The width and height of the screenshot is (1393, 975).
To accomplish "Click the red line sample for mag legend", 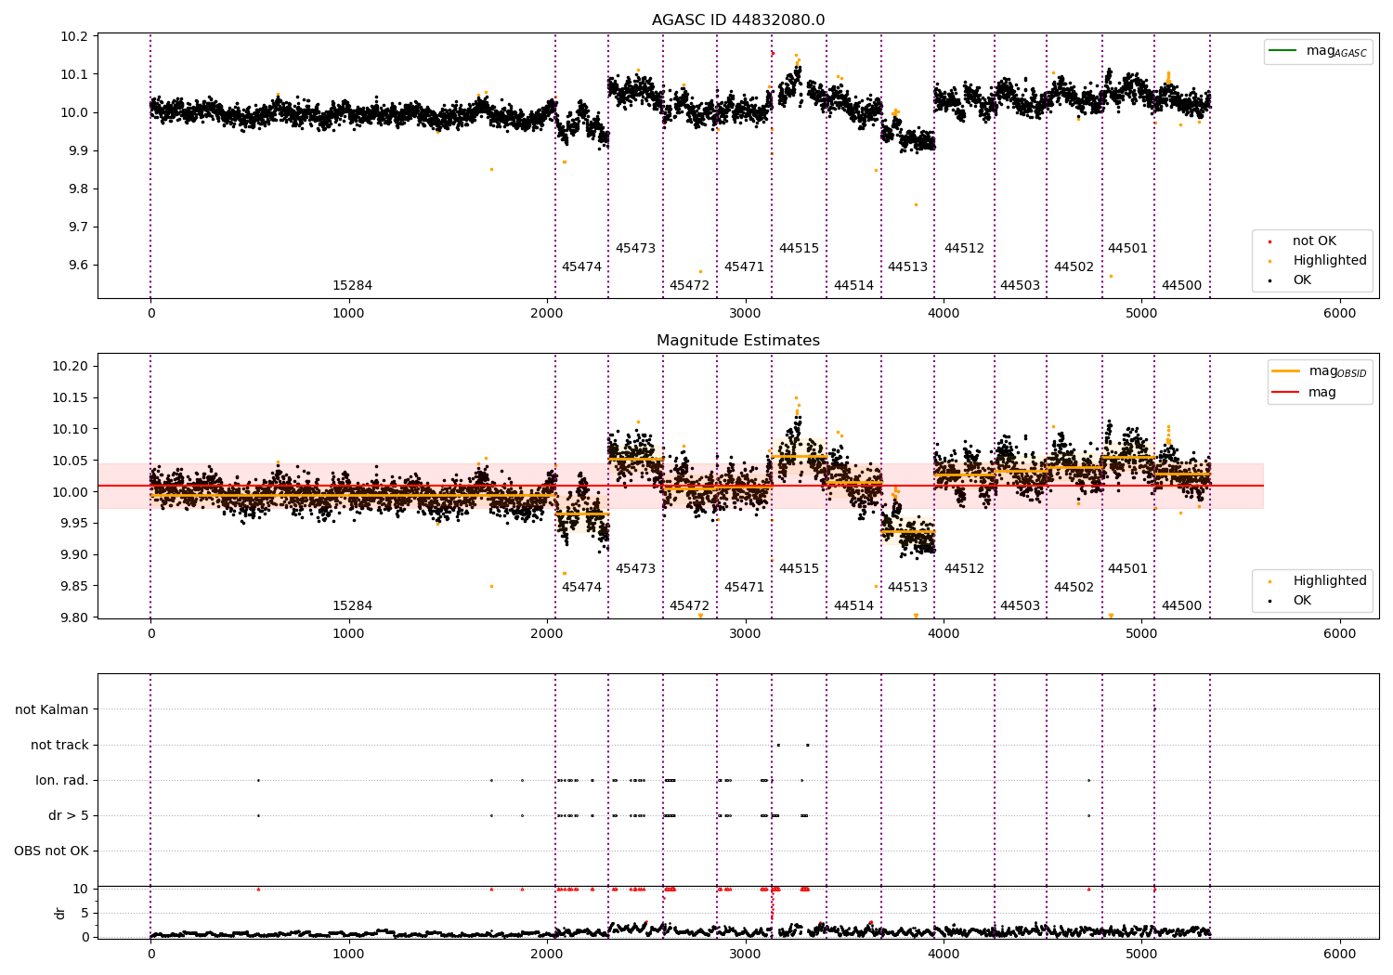I will click(x=1286, y=392).
